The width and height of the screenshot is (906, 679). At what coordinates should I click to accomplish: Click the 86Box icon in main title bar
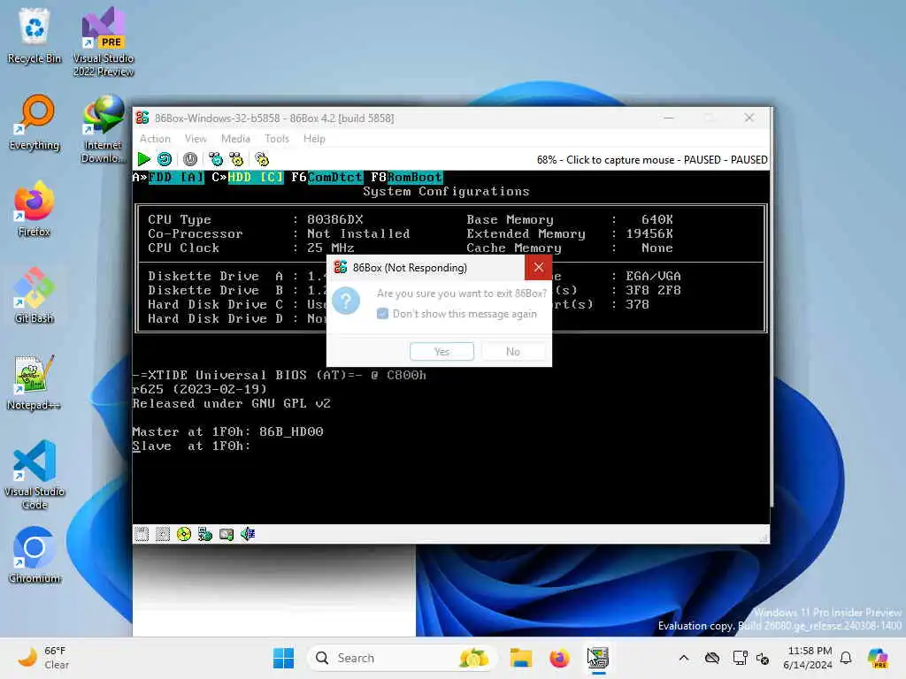pyautogui.click(x=142, y=118)
